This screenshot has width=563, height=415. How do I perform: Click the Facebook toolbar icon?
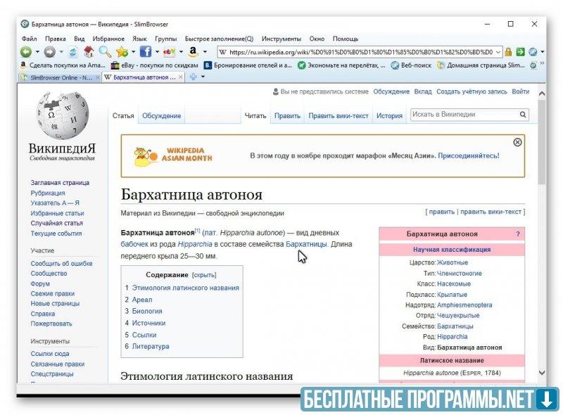146,52
